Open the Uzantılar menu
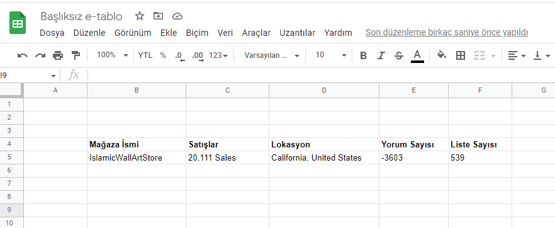The width and height of the screenshot is (555, 228). [x=297, y=33]
